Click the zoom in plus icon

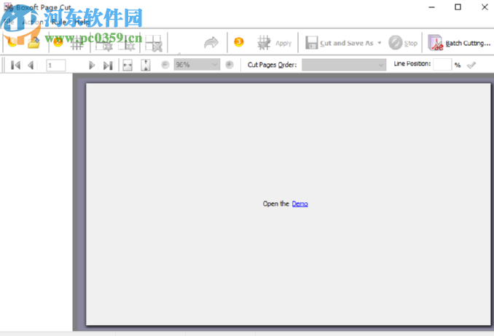(x=230, y=65)
